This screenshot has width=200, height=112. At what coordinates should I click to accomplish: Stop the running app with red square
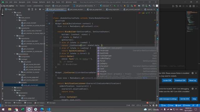tap(135, 6)
